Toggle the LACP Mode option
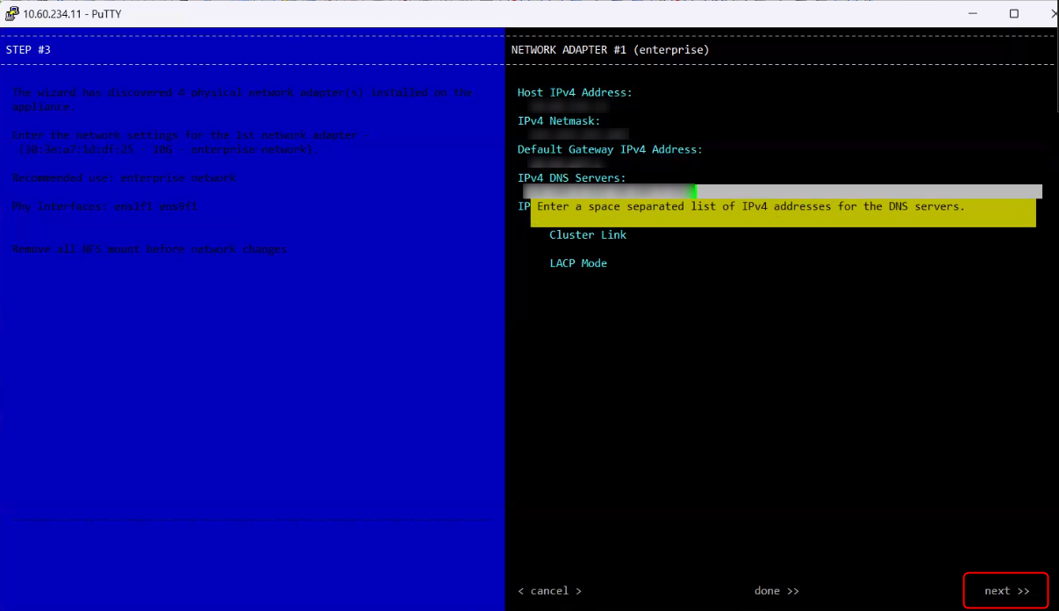1059x611 pixels. [x=577, y=263]
